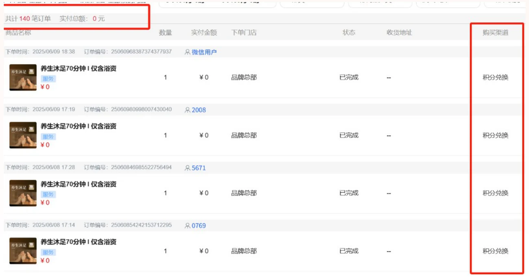Image resolution: width=529 pixels, height=278 pixels.
Task: Click 已完成 status in the 微信用户 order
Action: click(x=349, y=77)
